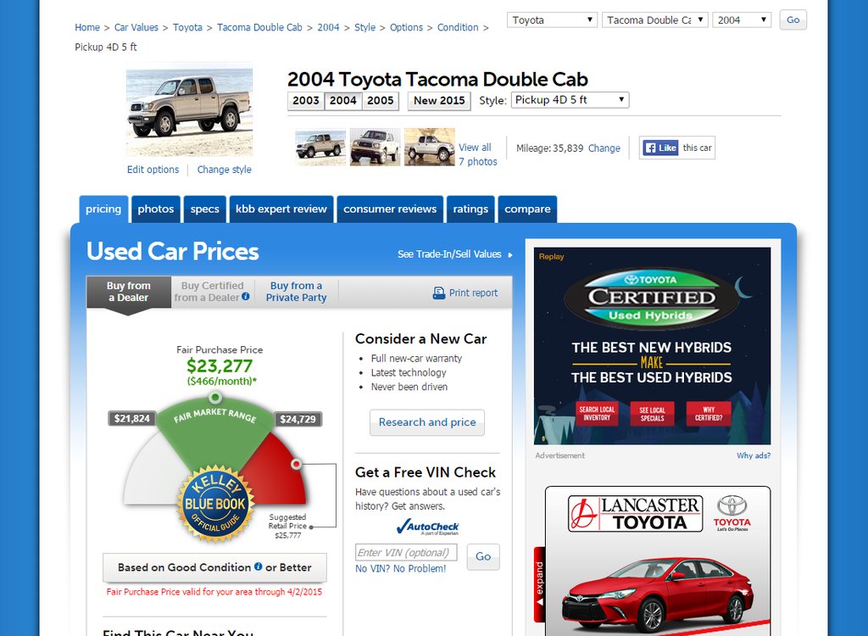
Task: Click the Facebook Like icon button
Action: (x=660, y=148)
